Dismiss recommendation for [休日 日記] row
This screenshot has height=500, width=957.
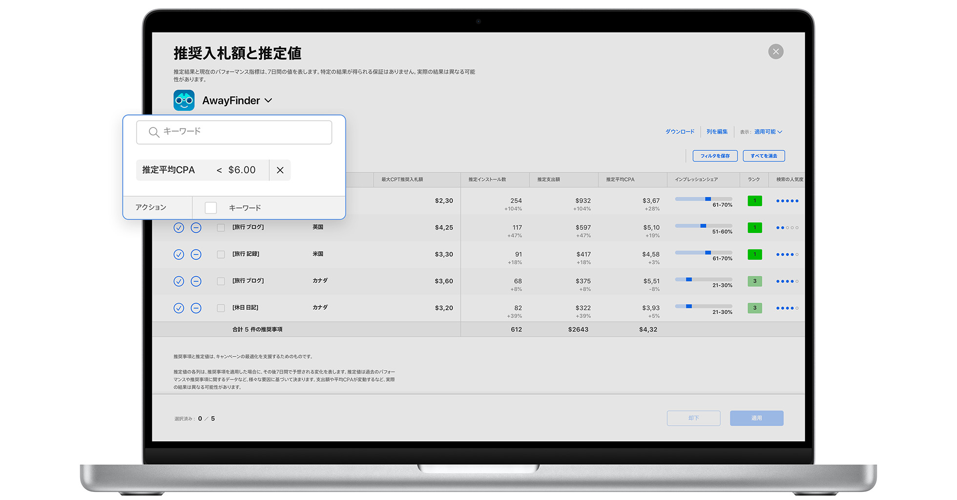[196, 308]
